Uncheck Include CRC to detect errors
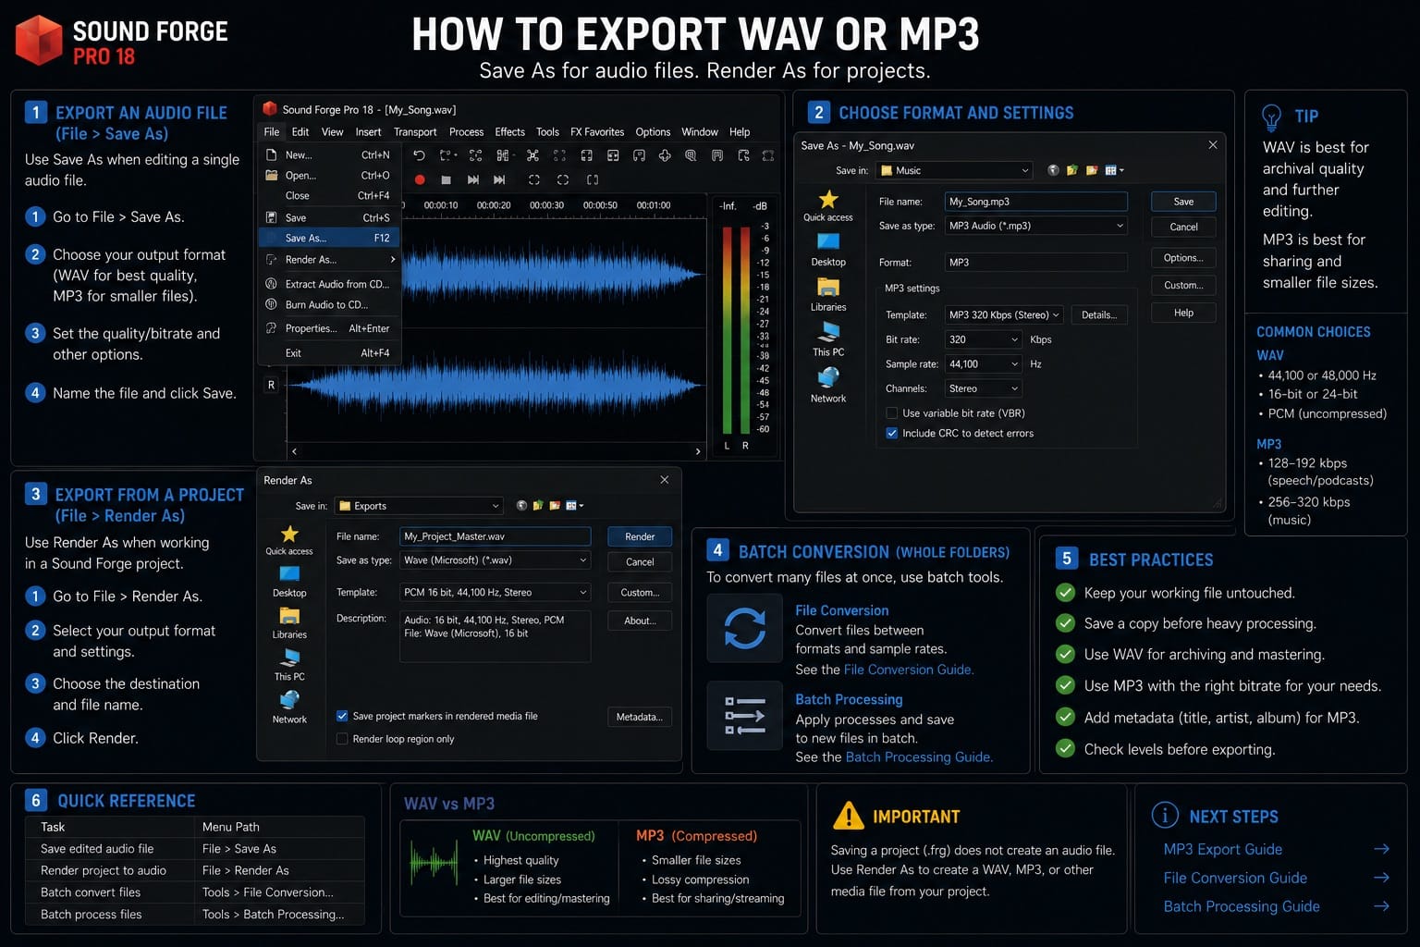Image resolution: width=1420 pixels, height=947 pixels. tap(892, 433)
